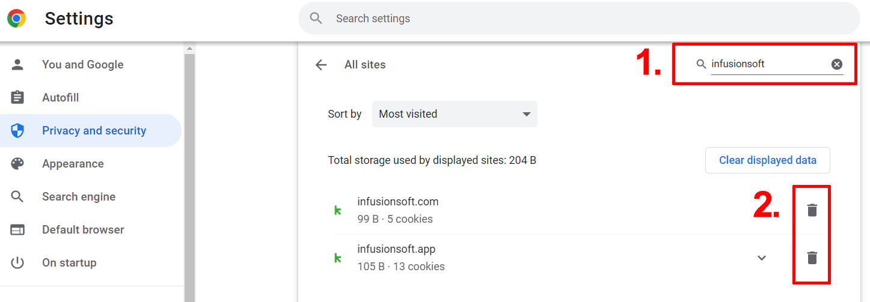Viewport: 870px width, 302px height.
Task: Select the infusionsoft.app site entry
Action: click(396, 249)
